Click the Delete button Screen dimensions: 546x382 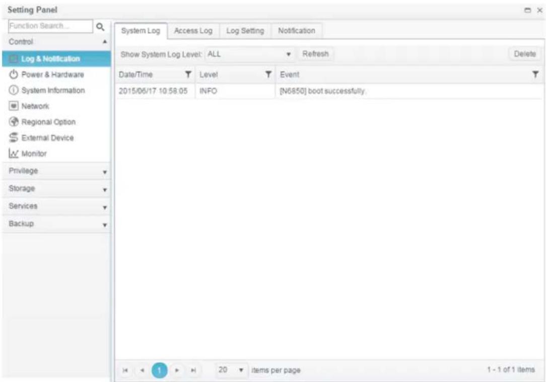525,54
